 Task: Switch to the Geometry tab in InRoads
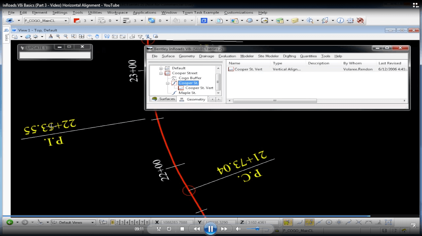(192, 99)
